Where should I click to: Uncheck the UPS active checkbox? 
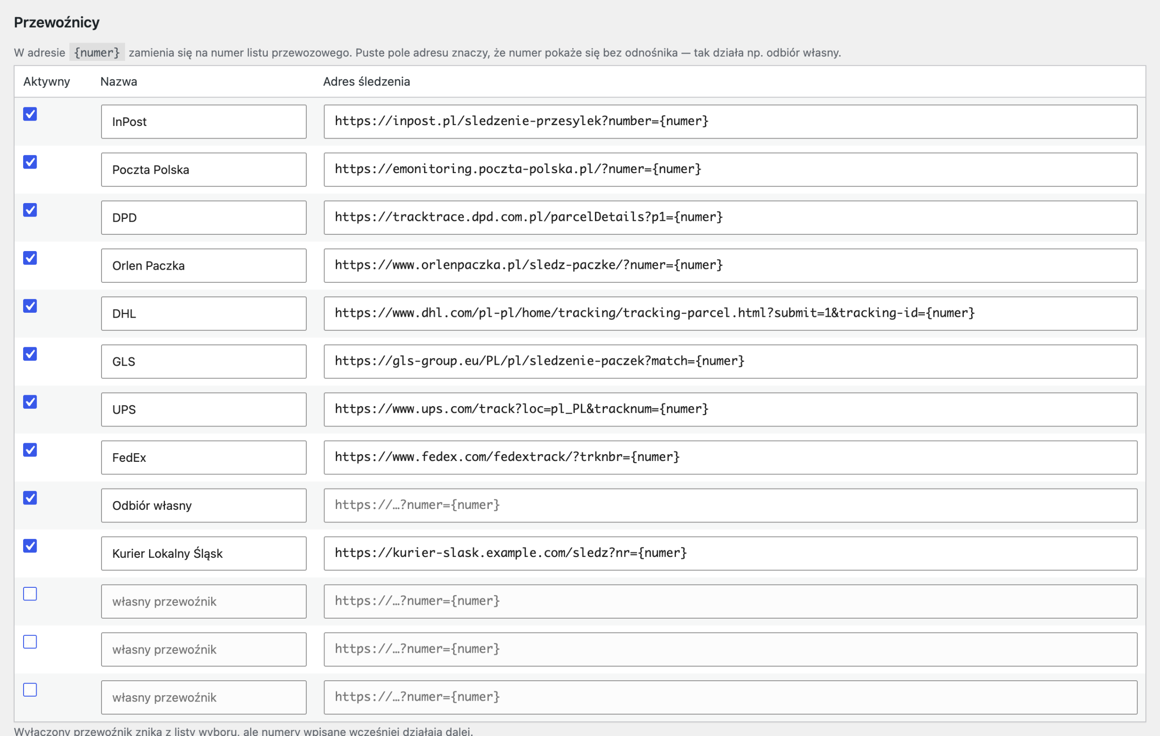point(30,402)
